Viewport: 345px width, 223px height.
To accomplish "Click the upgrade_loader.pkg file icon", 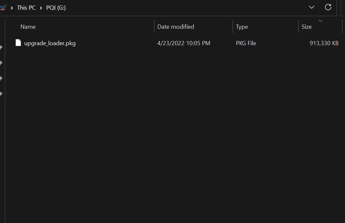I will [x=18, y=43].
